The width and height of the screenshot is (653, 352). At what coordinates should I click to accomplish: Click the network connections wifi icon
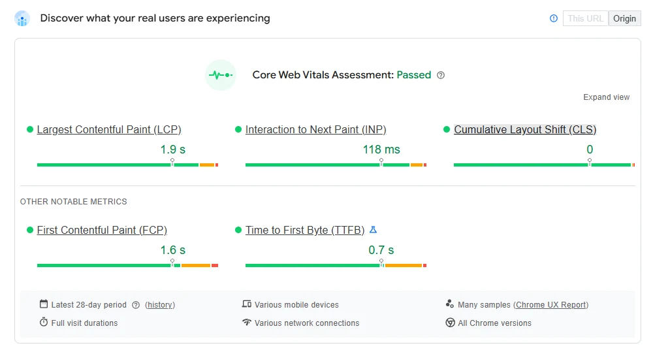[246, 323]
